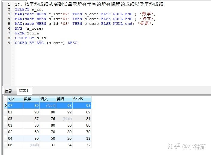
Task: Click the s_id column header
Action: 15,99
